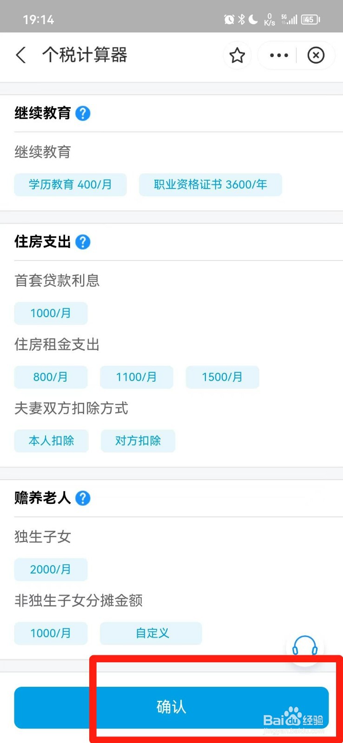Screen dimensions: 343x743
Task: Select 对方扣除 deduction method
Action: tap(138, 441)
